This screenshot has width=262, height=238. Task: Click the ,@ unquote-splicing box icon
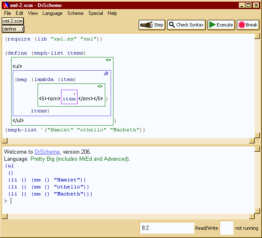click(106, 73)
